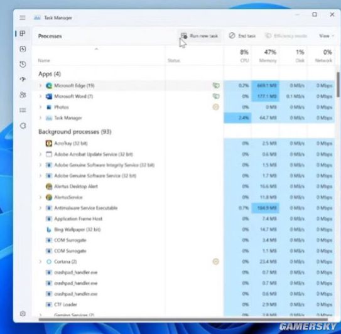Open the App history sidebar icon
Viewport: 341px width, 334px height.
[23, 65]
